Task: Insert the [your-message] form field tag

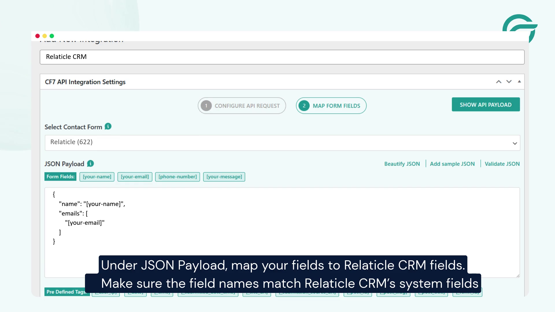Action: 224,177
